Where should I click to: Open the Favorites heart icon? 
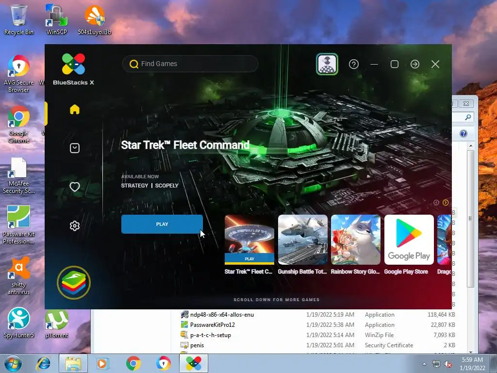74,187
